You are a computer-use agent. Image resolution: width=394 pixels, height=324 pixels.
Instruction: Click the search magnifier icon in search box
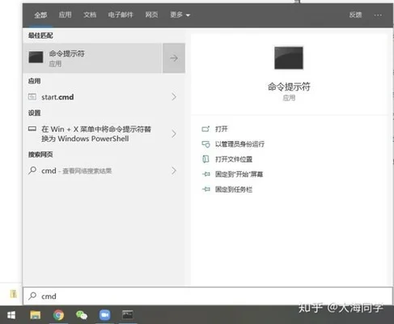click(32, 296)
